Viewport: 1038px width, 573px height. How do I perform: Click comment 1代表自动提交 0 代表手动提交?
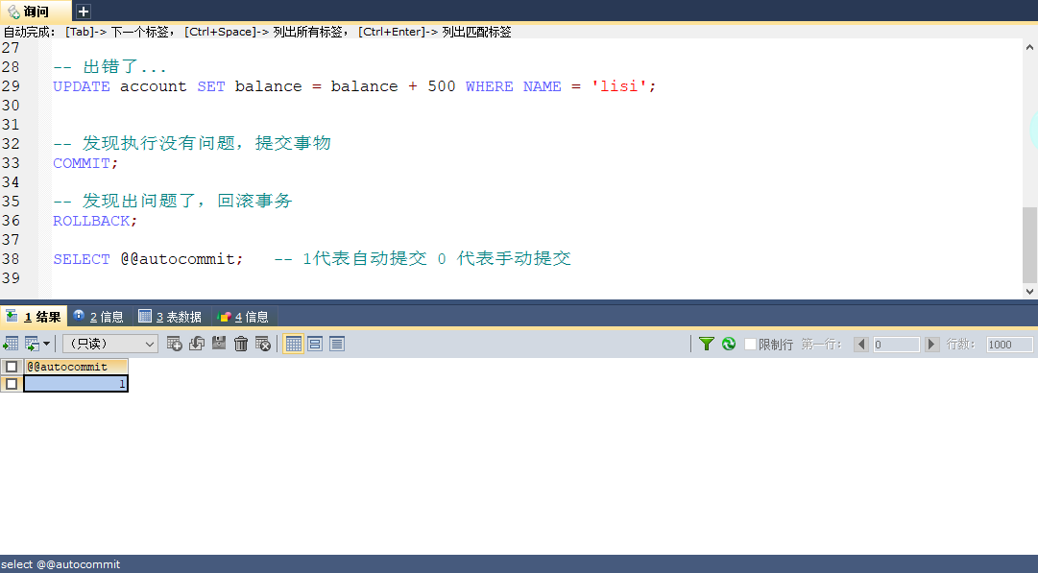click(422, 259)
